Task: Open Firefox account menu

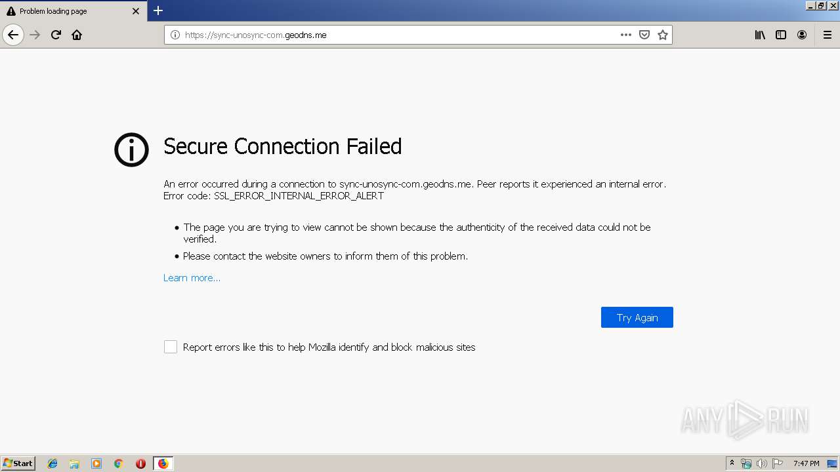Action: [802, 35]
